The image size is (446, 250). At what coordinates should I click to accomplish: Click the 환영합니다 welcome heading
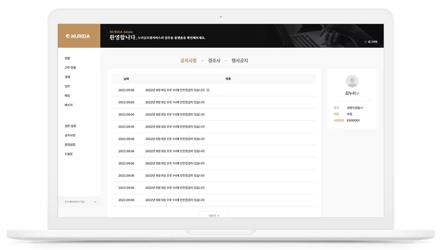coord(123,38)
